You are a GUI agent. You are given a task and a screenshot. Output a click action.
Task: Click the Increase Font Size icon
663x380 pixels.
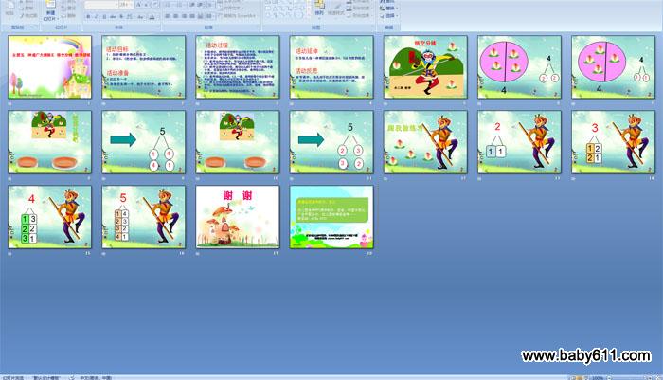[138, 5]
